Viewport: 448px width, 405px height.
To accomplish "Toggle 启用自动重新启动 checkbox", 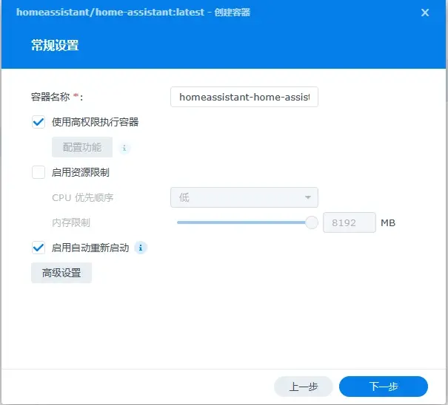I will coord(39,248).
